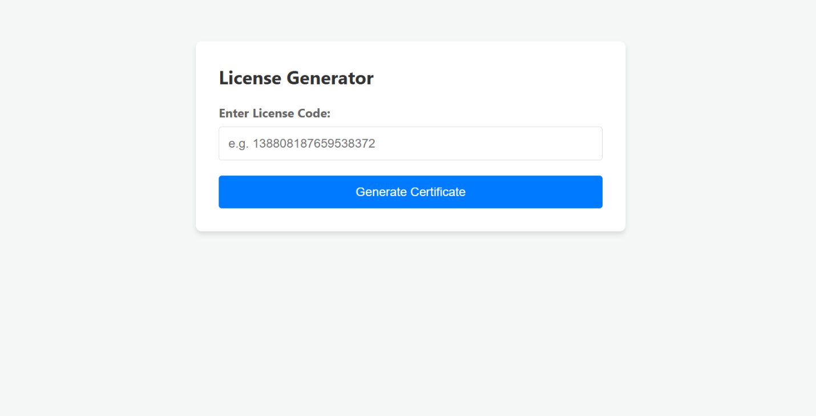Click the space above the License Generator title
Image resolution: width=816 pixels, height=416 pixels.
pyautogui.click(x=410, y=54)
